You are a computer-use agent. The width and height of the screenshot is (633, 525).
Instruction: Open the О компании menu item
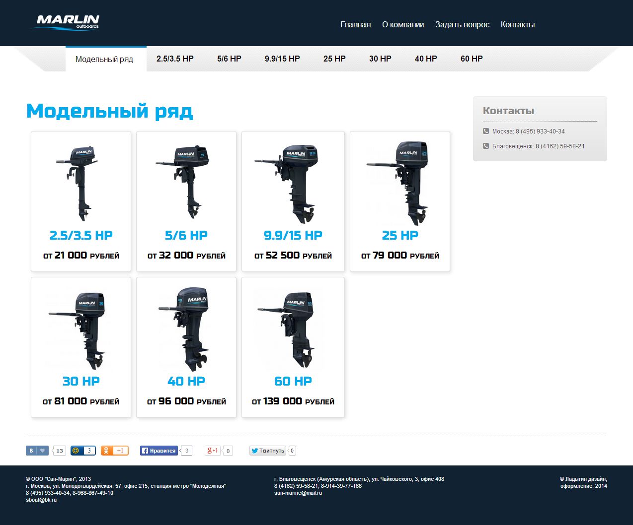(x=403, y=24)
